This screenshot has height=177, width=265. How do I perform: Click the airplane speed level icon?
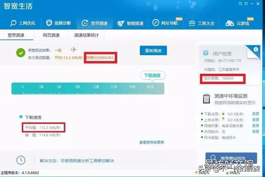pyautogui.click(x=74, y=50)
